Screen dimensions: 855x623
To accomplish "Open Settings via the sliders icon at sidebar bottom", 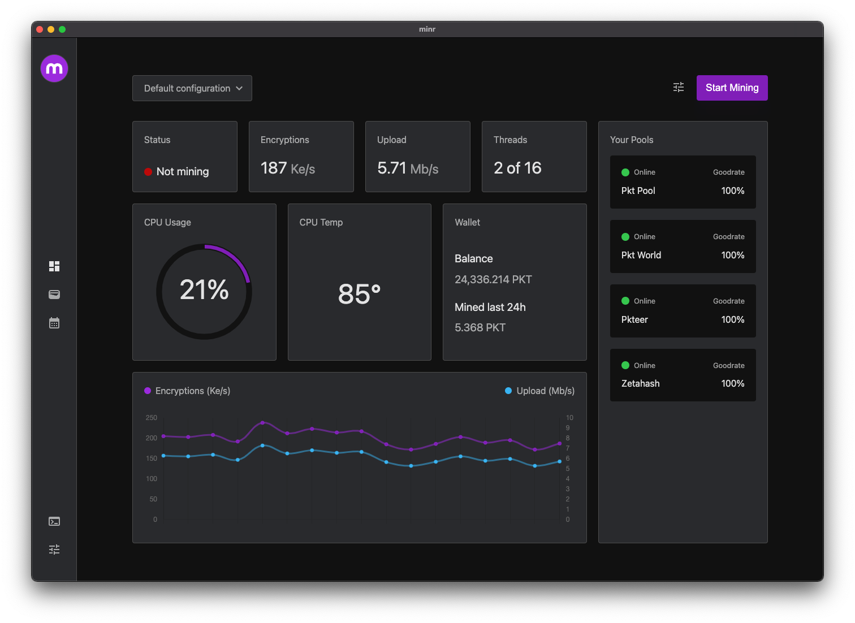I will [54, 549].
